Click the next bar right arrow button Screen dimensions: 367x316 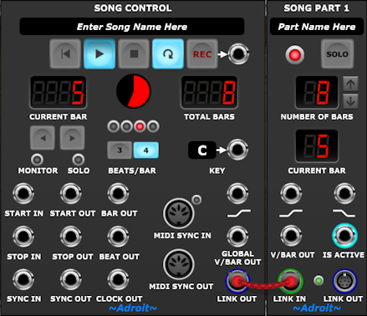click(x=72, y=138)
